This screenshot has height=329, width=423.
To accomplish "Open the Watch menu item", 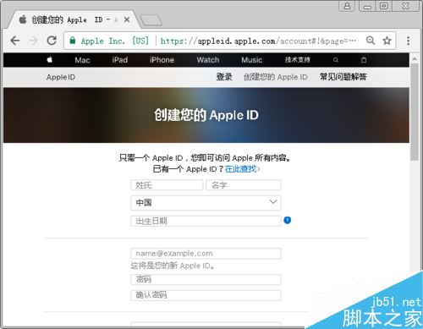I will (208, 60).
